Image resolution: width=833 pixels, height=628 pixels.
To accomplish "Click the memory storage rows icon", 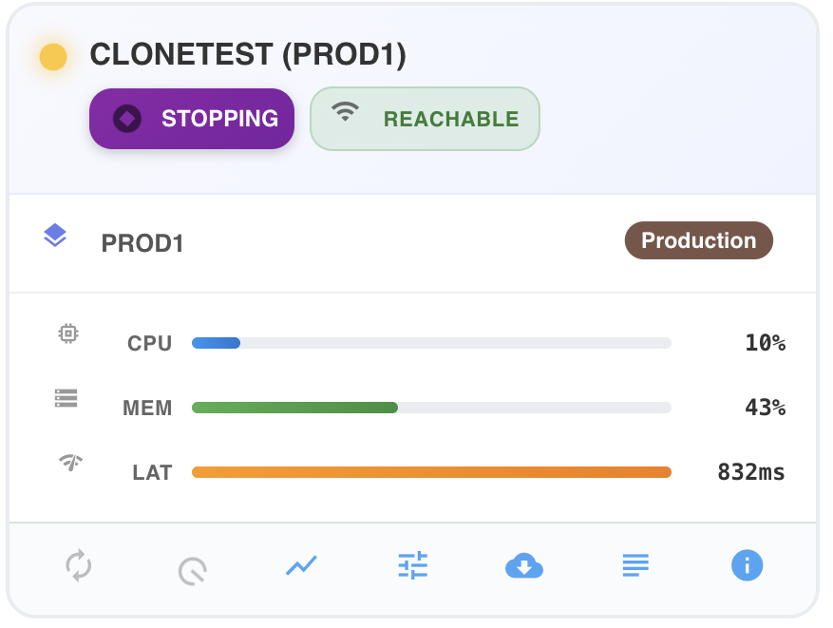I will [66, 398].
